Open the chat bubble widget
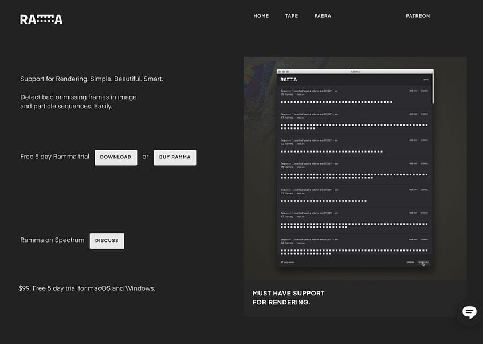 [x=469, y=312]
